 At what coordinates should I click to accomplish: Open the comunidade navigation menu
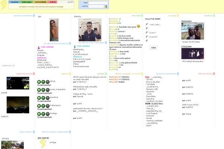[40, 2]
